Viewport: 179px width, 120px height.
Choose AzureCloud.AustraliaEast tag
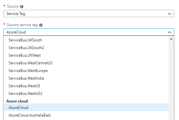pyautogui.click(x=86, y=115)
